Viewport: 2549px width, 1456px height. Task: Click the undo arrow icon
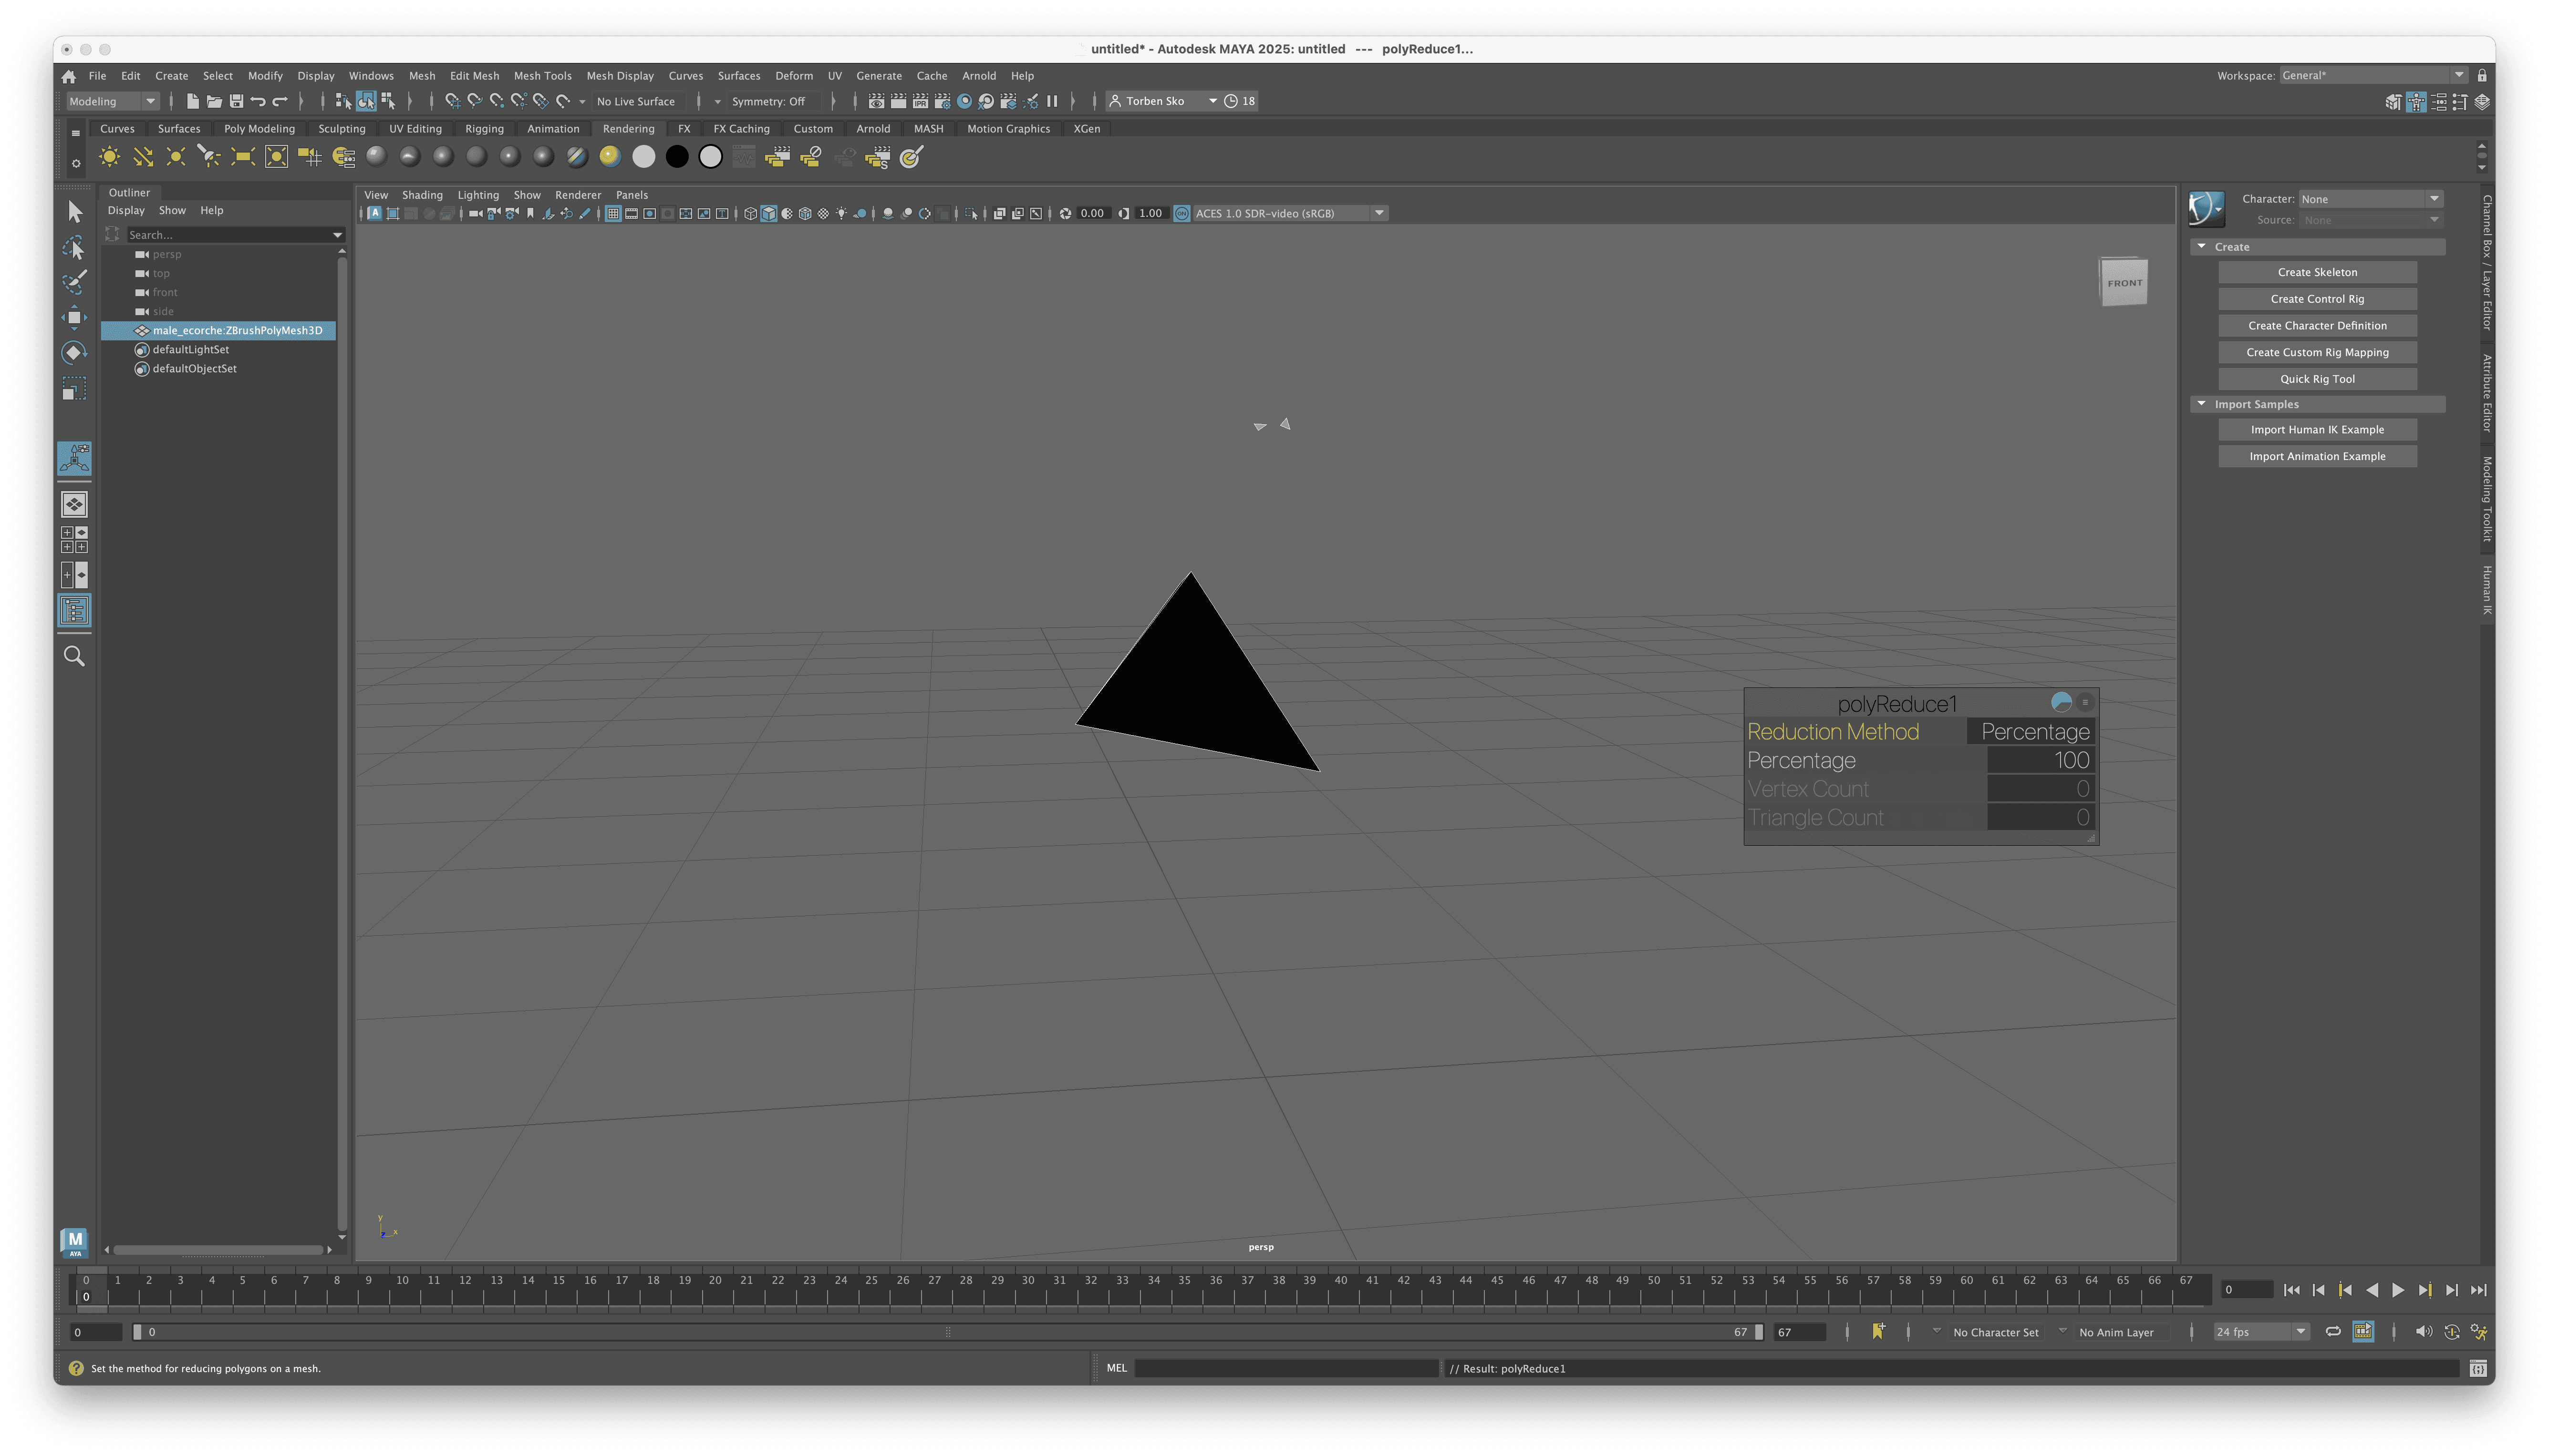pos(258,101)
